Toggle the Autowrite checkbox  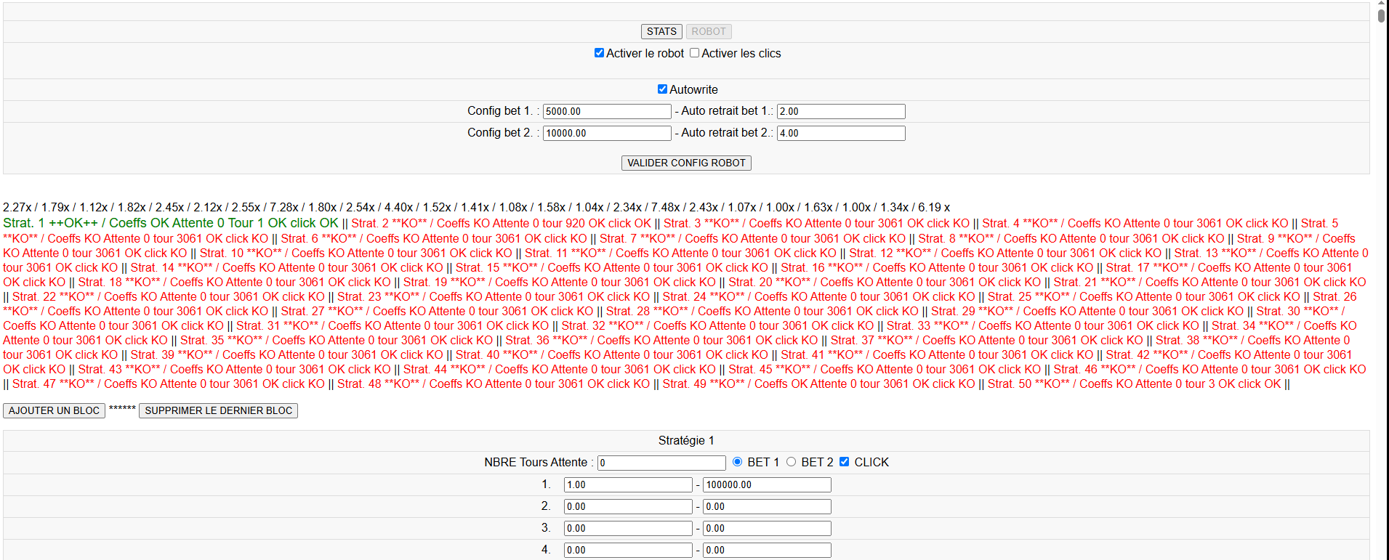pos(662,89)
